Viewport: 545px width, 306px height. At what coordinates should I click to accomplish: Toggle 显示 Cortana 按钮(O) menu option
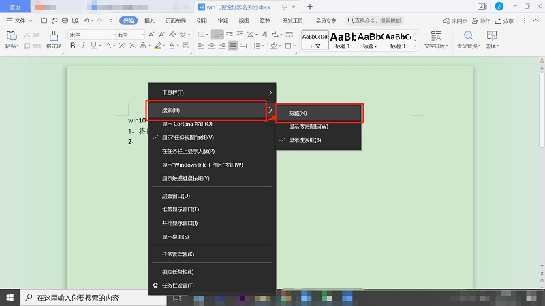point(187,124)
